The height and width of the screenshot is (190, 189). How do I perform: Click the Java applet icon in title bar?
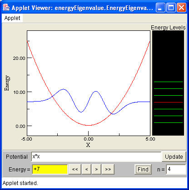(x=6, y=7)
